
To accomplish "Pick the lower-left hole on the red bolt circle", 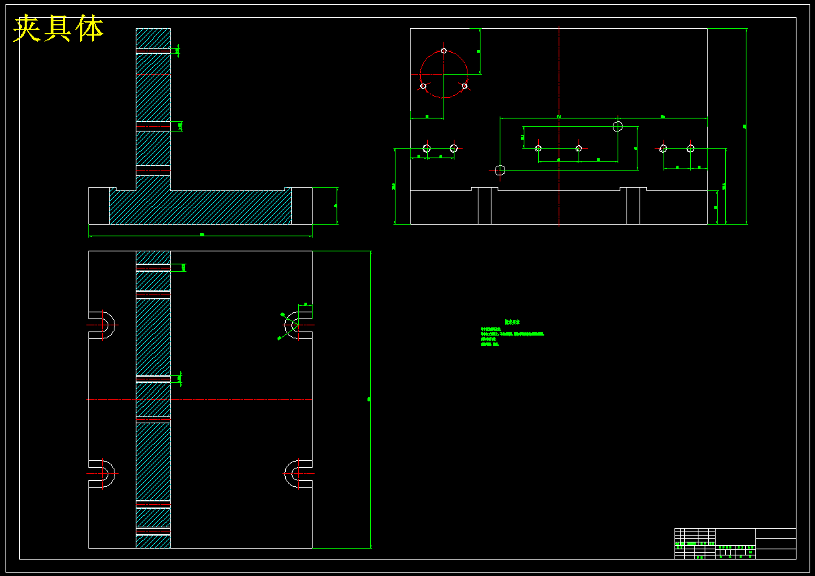I will [423, 86].
